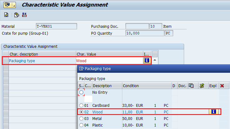
Task: Click the info icon in Packaging type row
Action: pyautogui.click(x=146, y=61)
